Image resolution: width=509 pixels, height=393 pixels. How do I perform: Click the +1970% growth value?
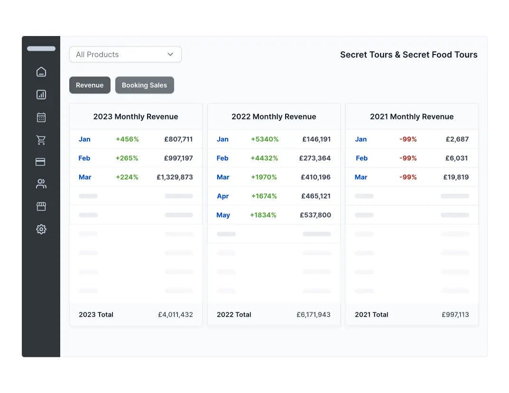pyautogui.click(x=264, y=177)
